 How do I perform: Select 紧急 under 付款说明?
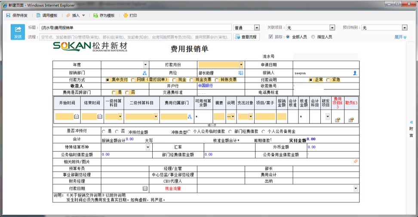click(328, 80)
